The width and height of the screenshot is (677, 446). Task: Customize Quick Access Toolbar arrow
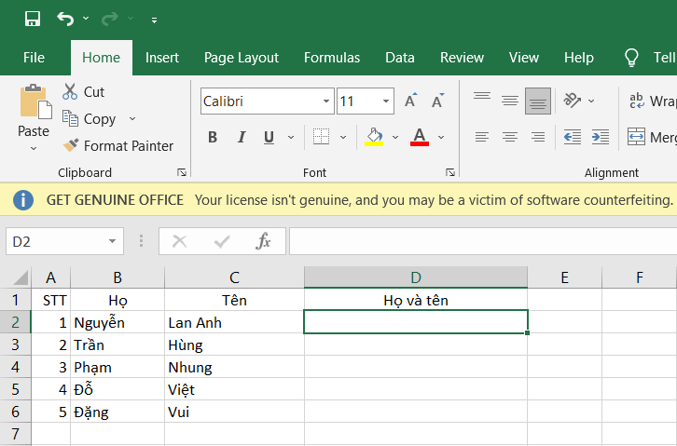(154, 20)
